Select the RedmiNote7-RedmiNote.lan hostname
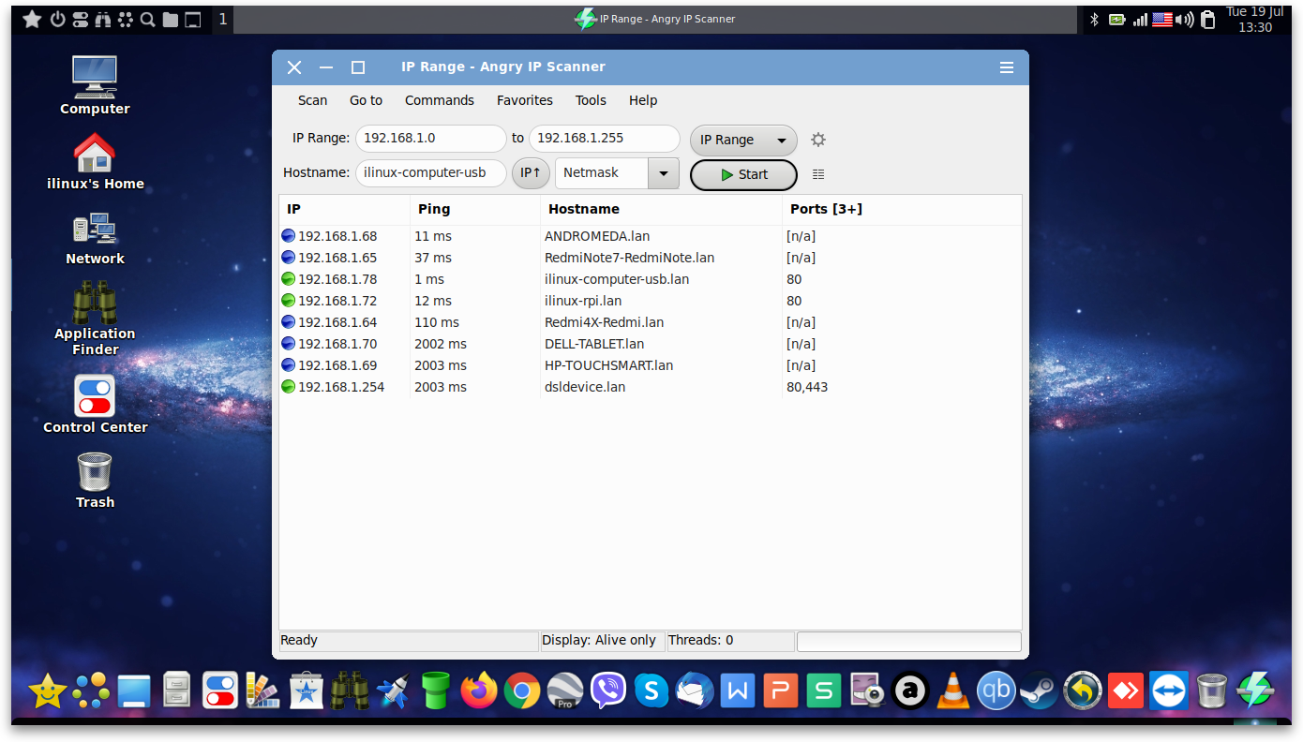 (x=630, y=258)
